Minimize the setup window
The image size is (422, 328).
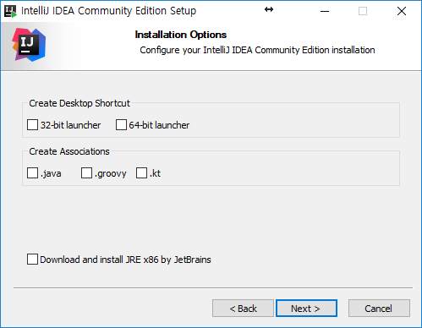tap(325, 11)
